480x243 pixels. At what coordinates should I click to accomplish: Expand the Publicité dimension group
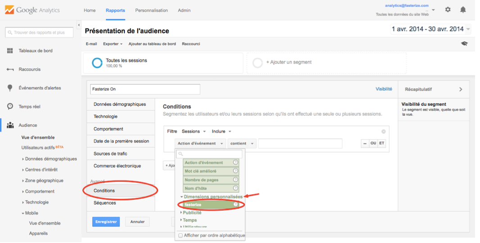coord(192,212)
